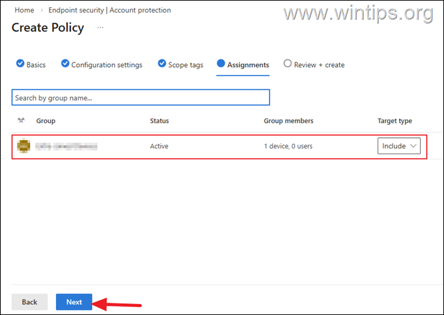
Task: Click the Review + create empty circle indicator
Action: pos(287,63)
